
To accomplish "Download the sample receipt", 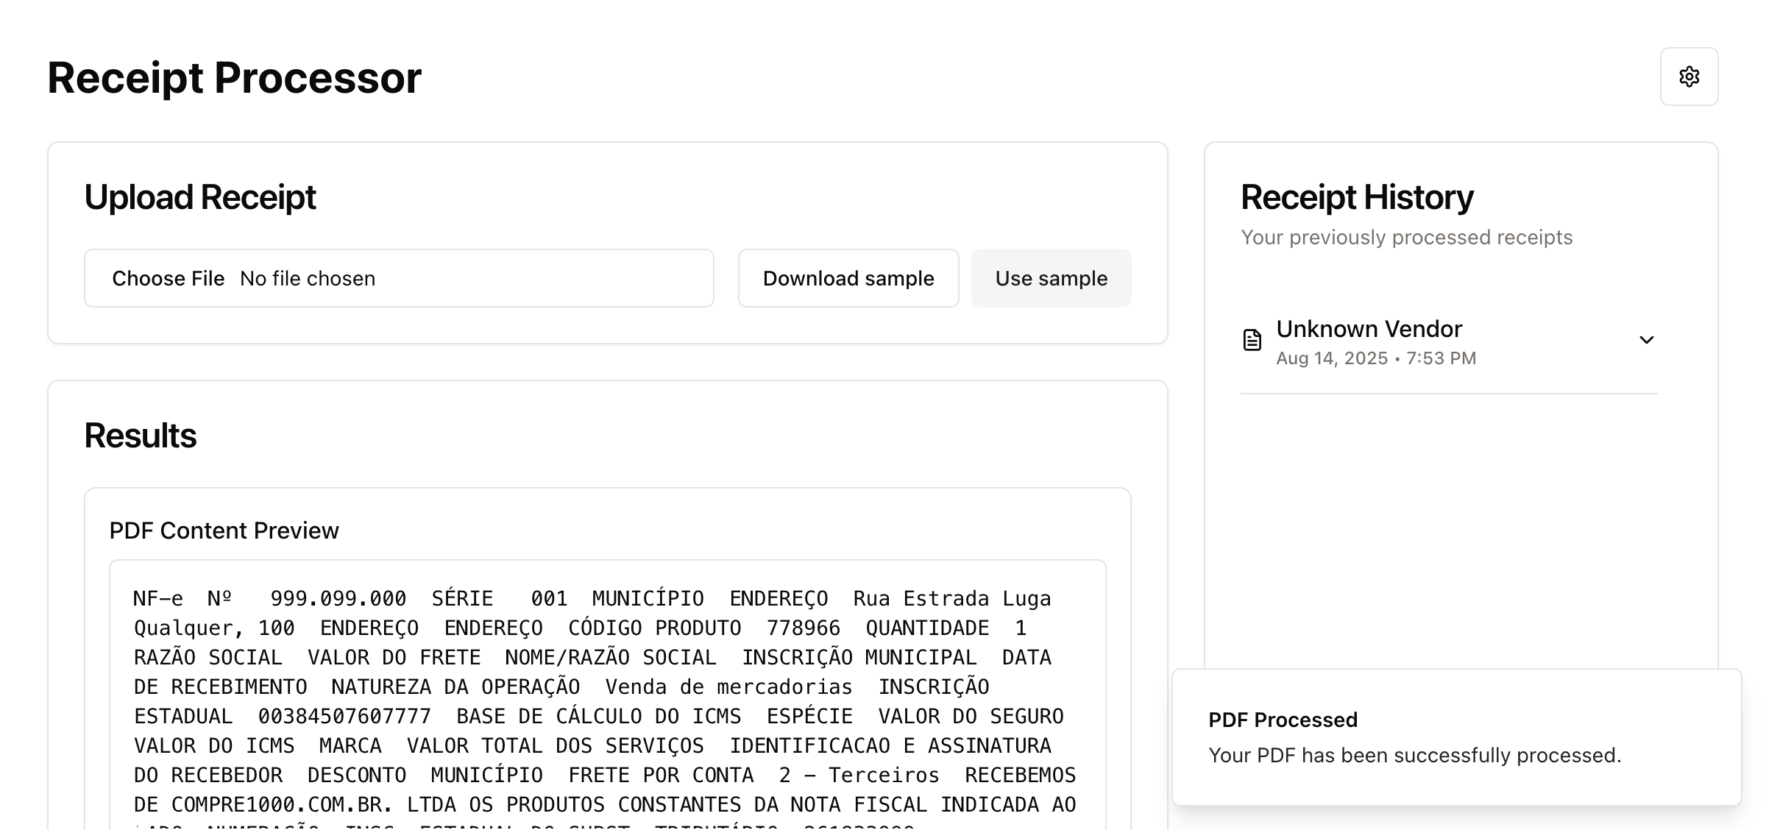I will tap(848, 277).
